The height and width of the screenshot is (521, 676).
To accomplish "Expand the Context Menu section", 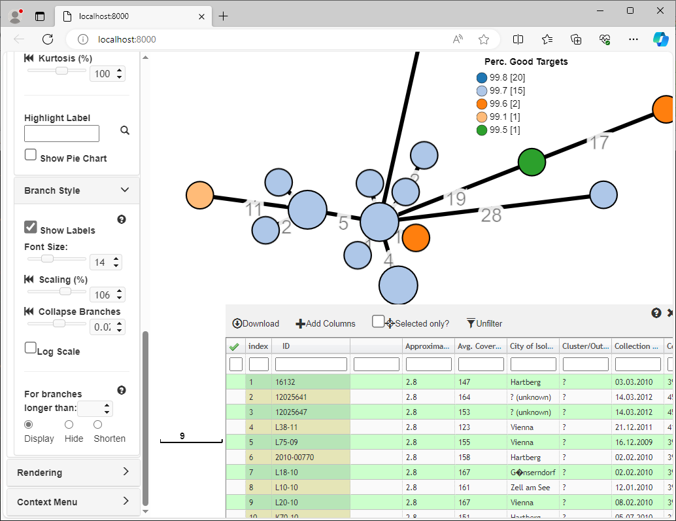I will click(126, 502).
